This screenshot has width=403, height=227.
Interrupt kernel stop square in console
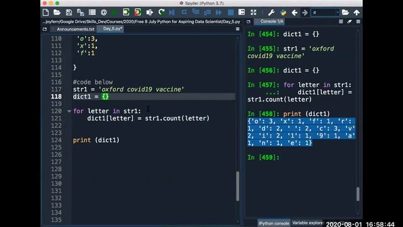(x=341, y=21)
